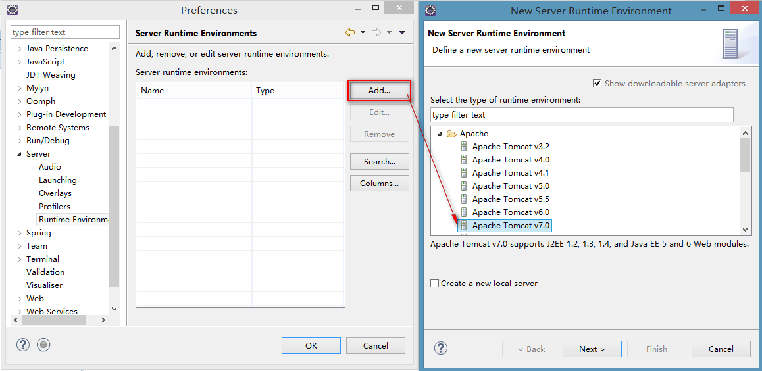Expand the Run/Debug node
The width and height of the screenshot is (762, 371).
pos(20,140)
